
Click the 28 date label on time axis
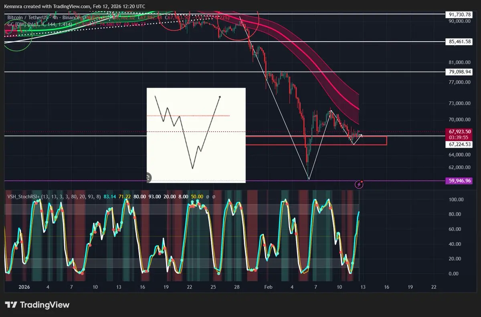click(237, 287)
